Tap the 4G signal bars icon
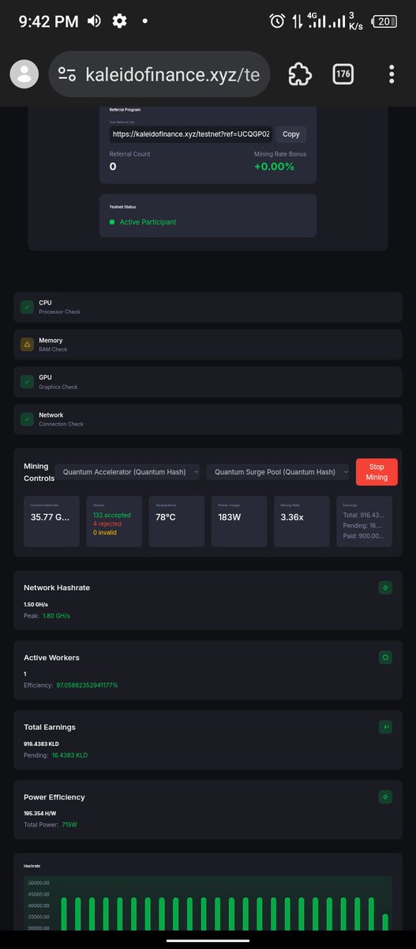The width and height of the screenshot is (416, 949). pyautogui.click(x=317, y=21)
